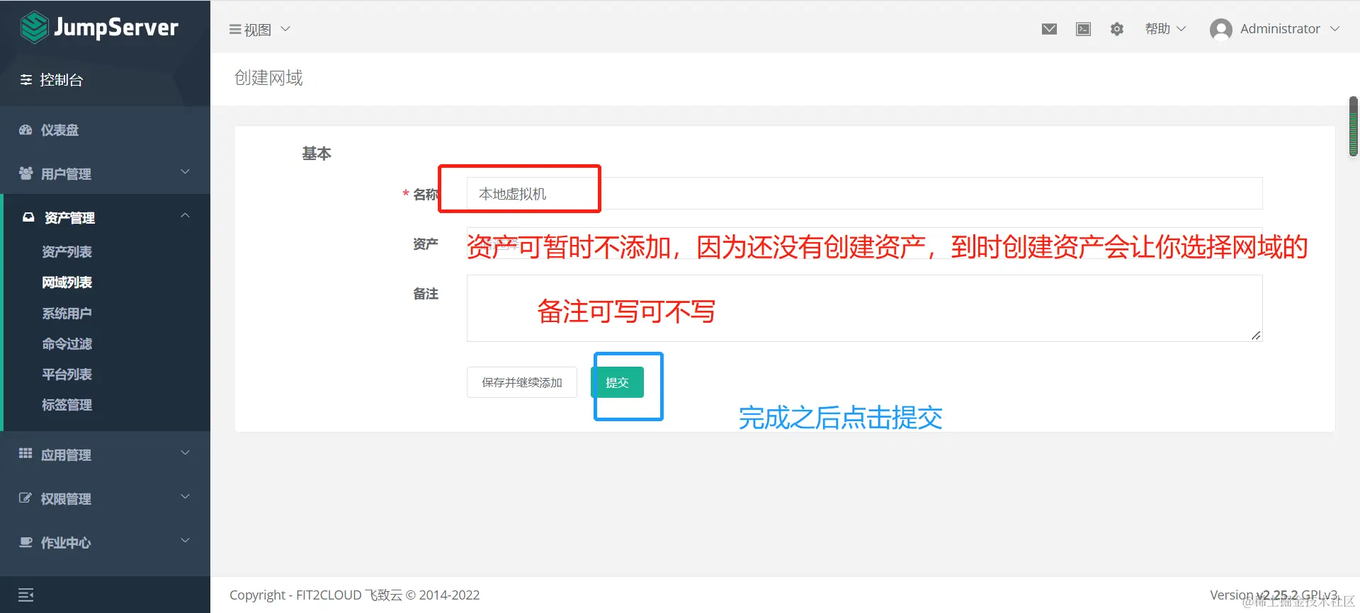The image size is (1360, 613).
Task: Open 标签管理 in sidebar
Action: pos(67,405)
